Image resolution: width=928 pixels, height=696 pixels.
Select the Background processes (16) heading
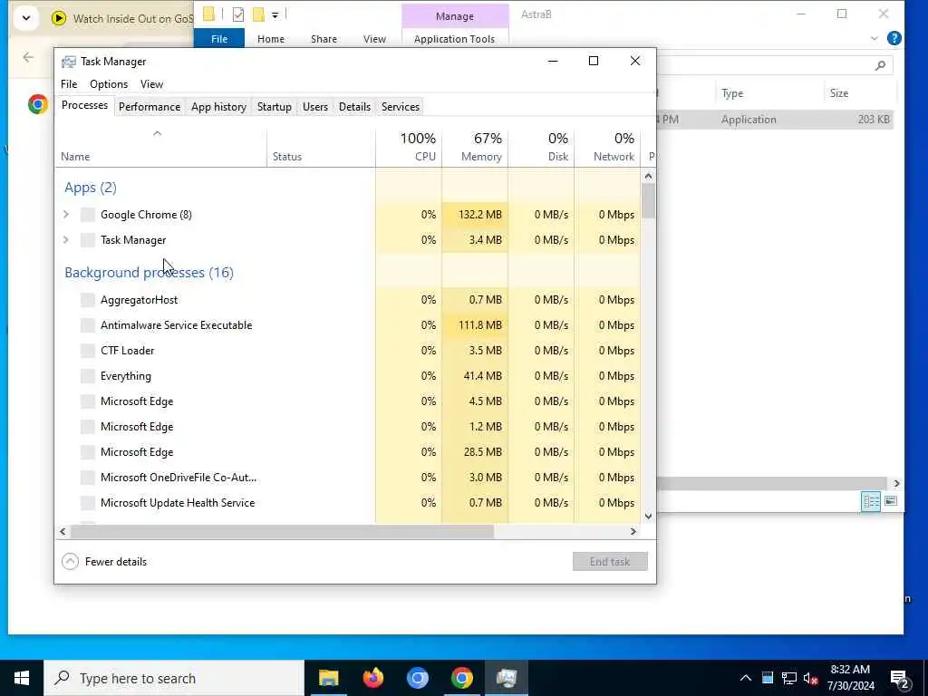coord(150,272)
